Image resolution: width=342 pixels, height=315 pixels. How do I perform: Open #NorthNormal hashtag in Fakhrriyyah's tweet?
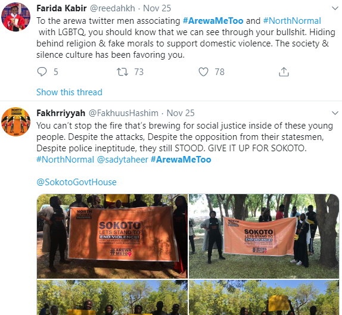[65, 160]
